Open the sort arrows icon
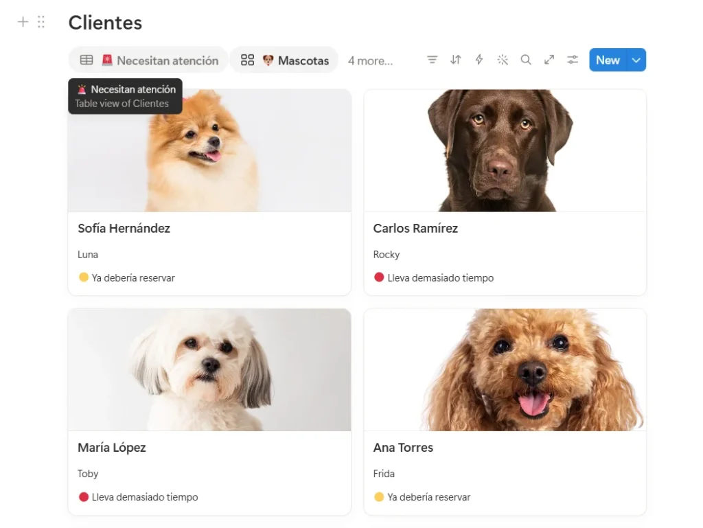The width and height of the screenshot is (703, 528). (x=456, y=60)
